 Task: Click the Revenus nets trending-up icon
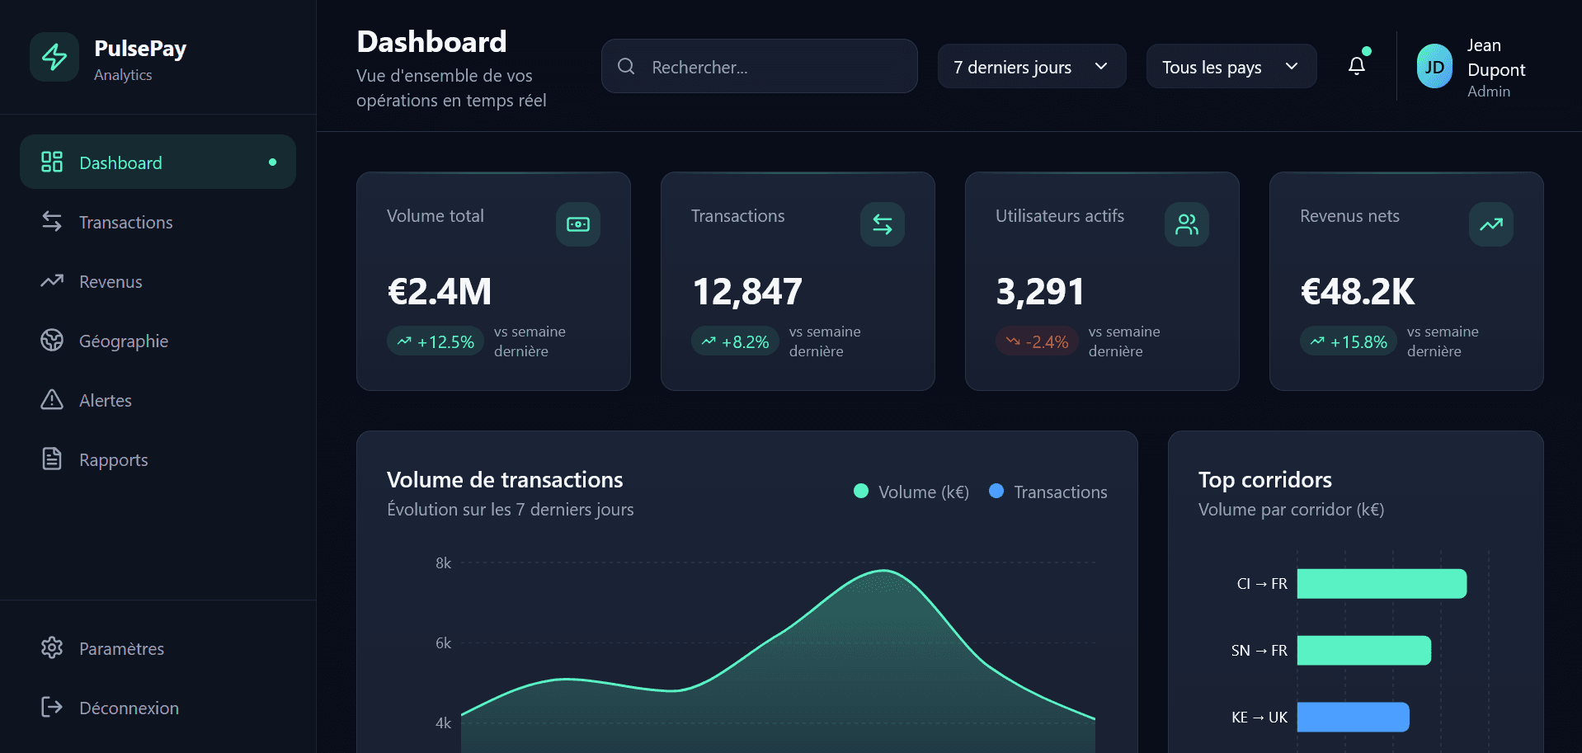(x=1491, y=224)
